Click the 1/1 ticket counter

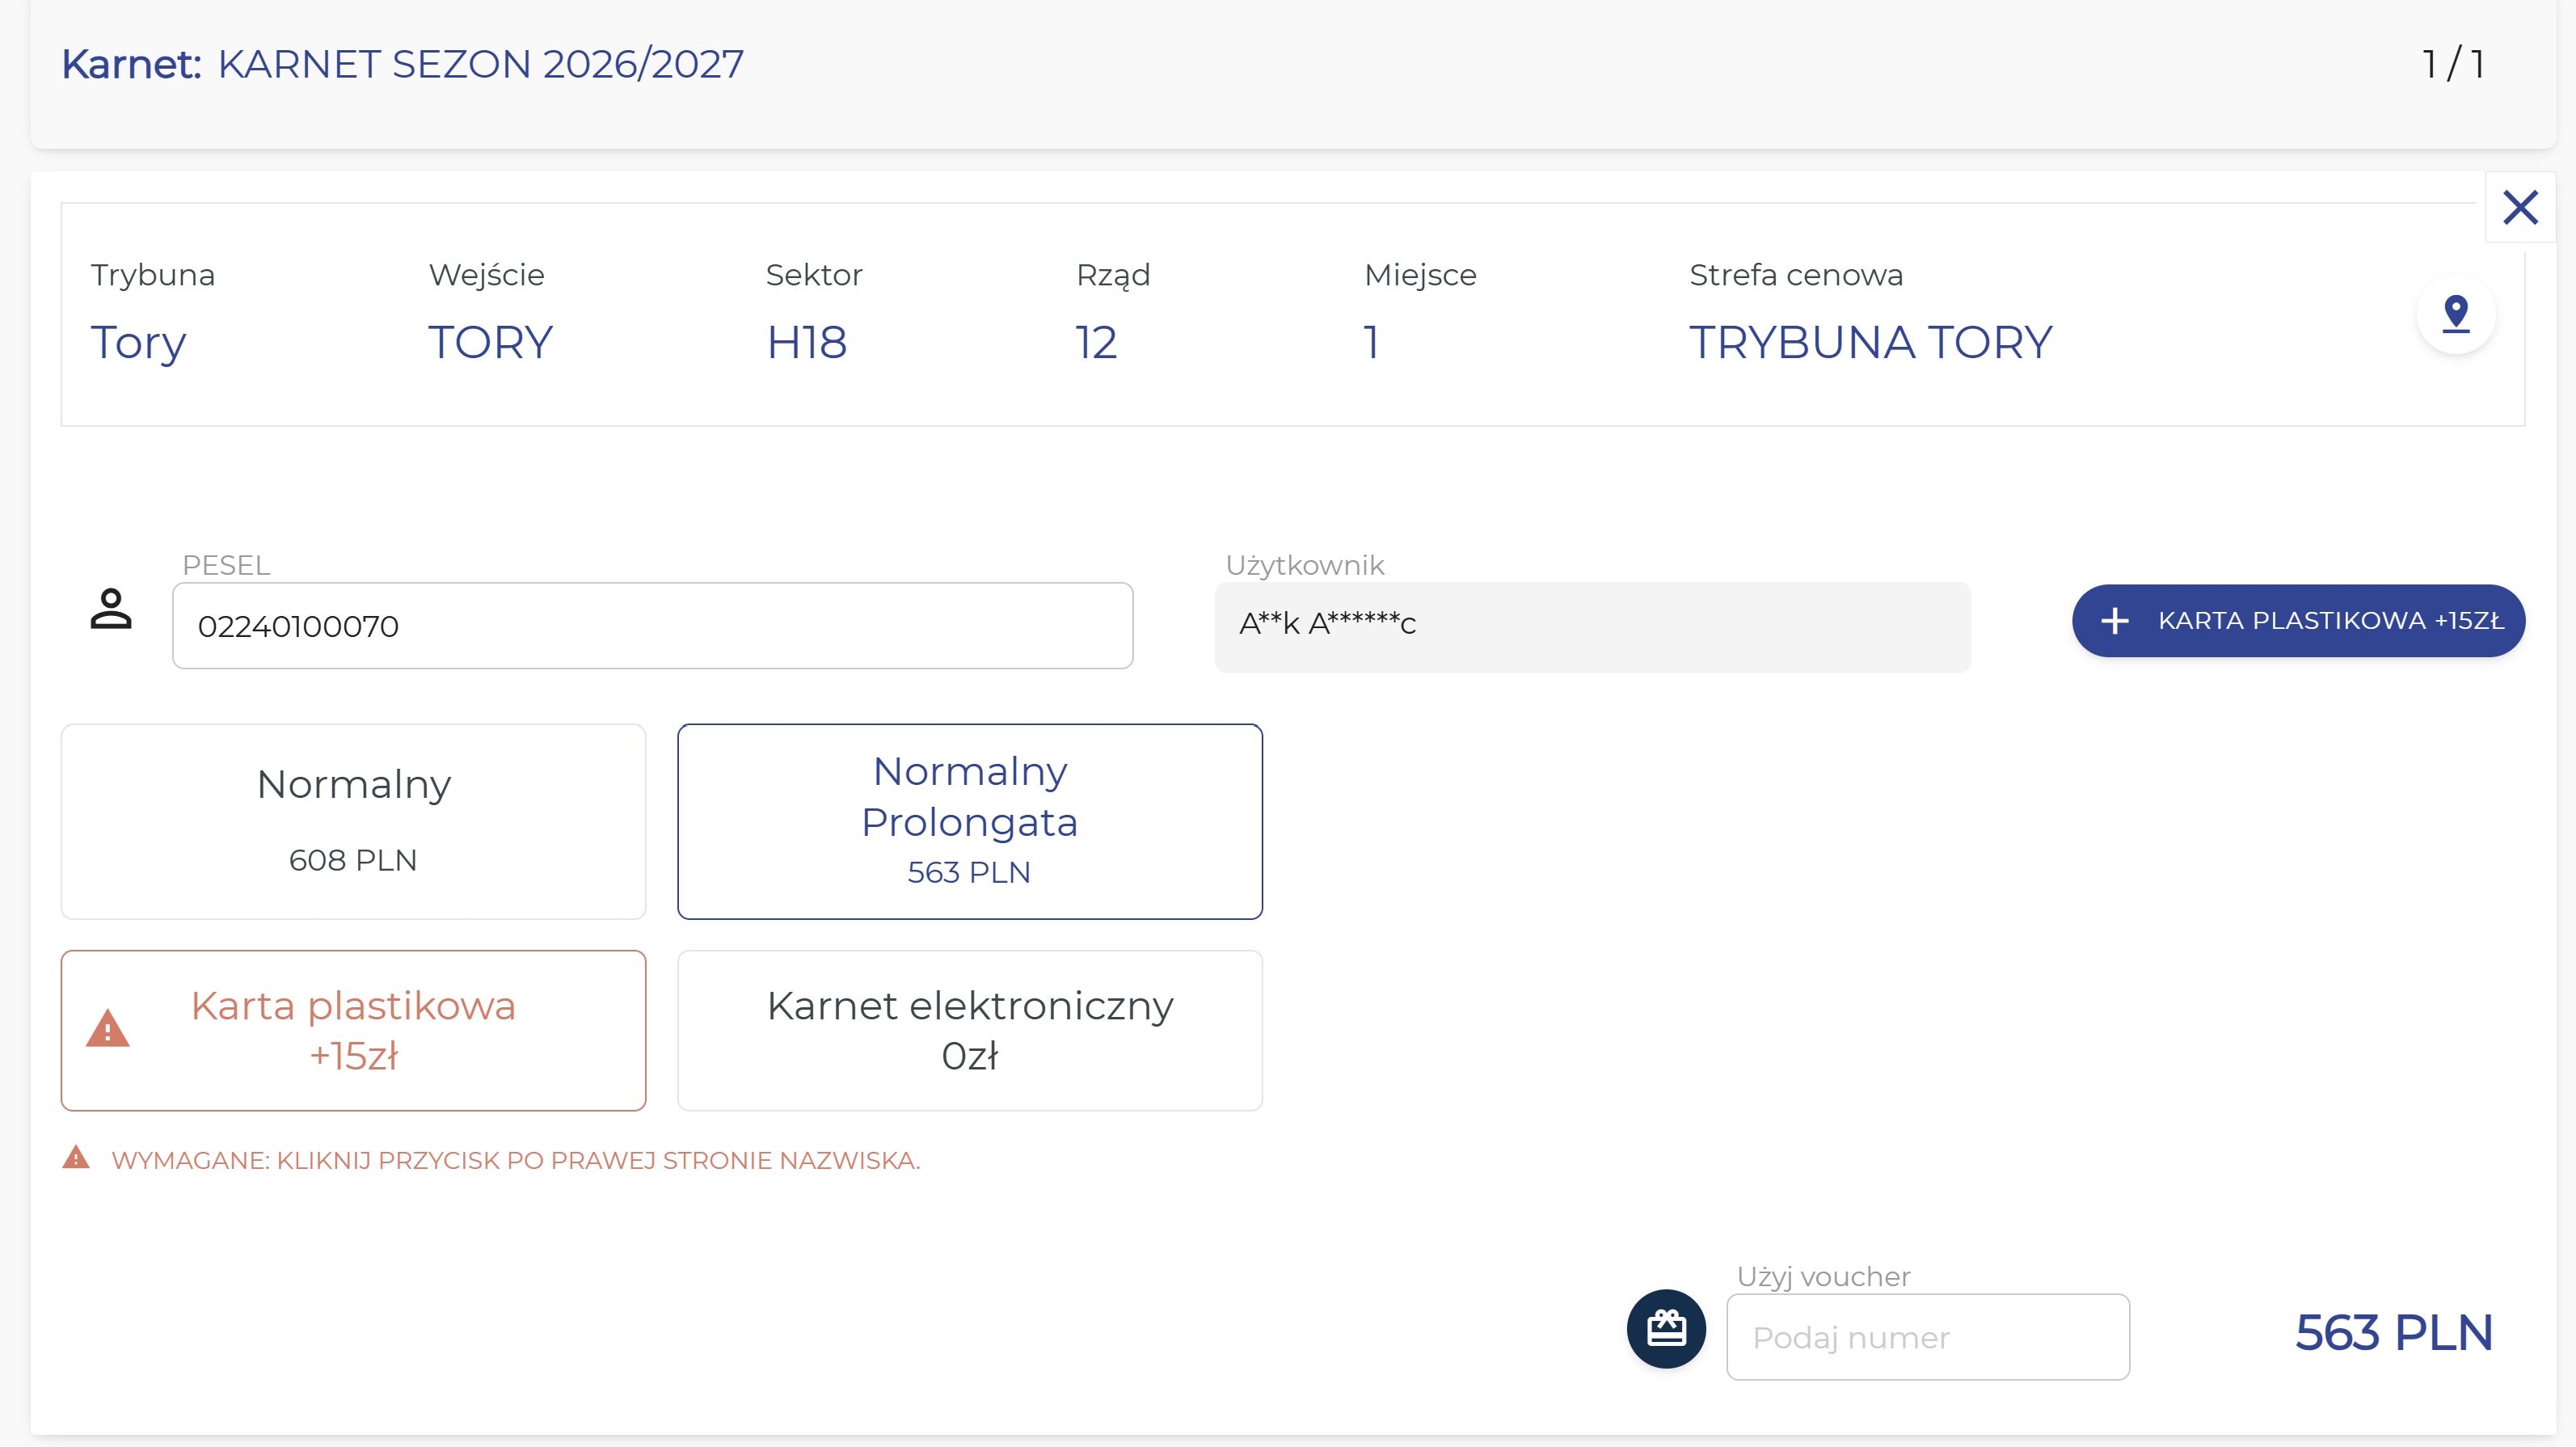[2453, 64]
